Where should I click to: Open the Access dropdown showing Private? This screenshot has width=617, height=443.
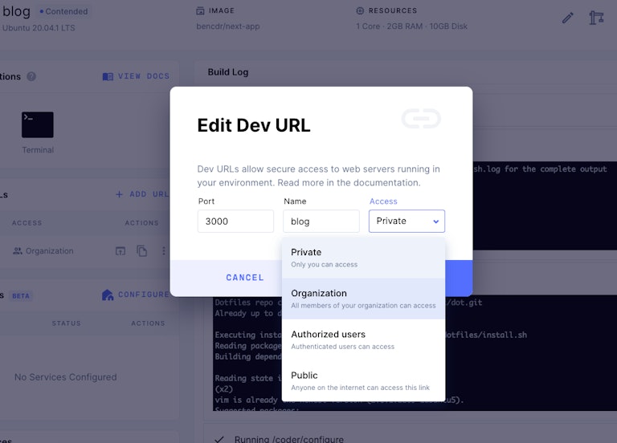click(407, 221)
